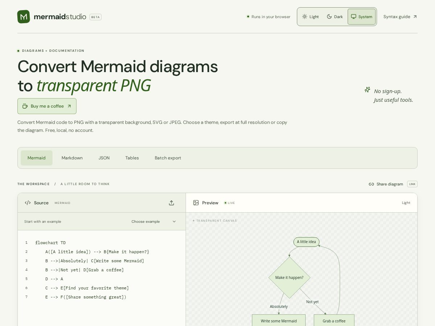Click code line 3 'Write some Mermaid'
Screen dimensions: 435x326
click(x=95, y=261)
